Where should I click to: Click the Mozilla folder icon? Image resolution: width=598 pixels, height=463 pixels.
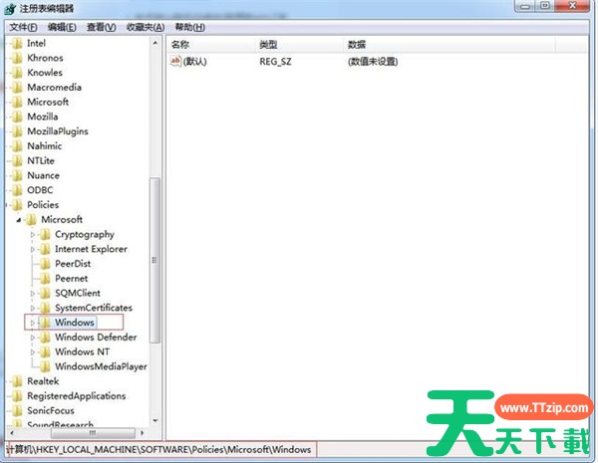pos(17,116)
